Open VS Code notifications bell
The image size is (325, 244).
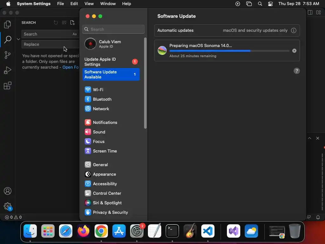pyautogui.click(x=318, y=217)
